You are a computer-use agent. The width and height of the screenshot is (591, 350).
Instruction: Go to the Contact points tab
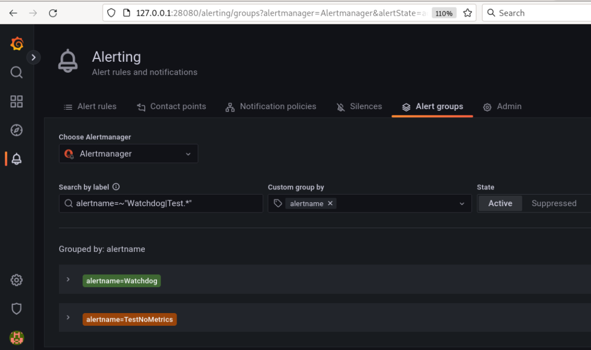(x=171, y=106)
